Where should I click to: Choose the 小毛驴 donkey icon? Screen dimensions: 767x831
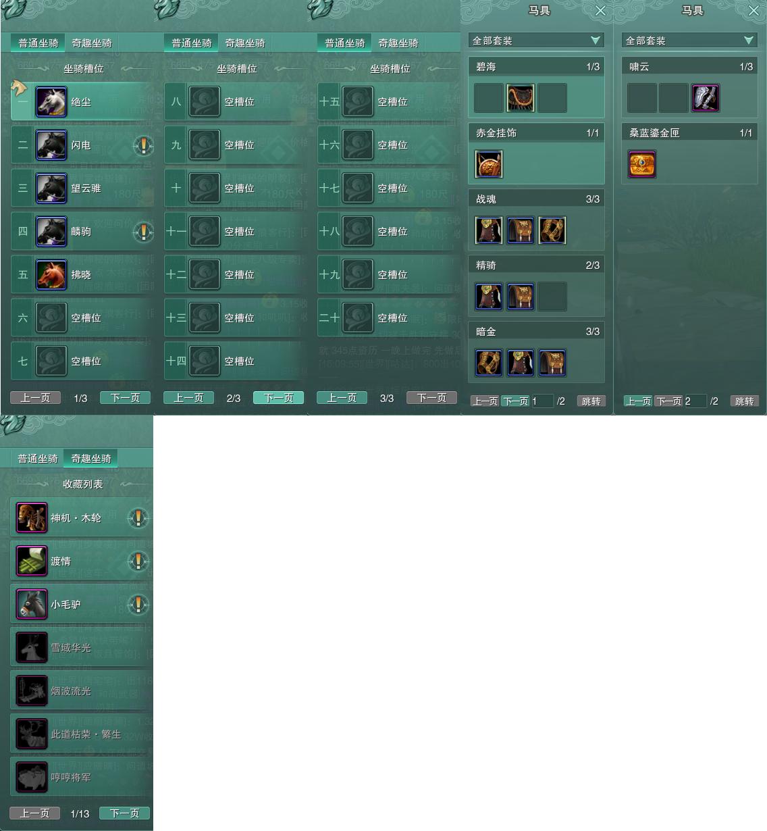coord(32,605)
